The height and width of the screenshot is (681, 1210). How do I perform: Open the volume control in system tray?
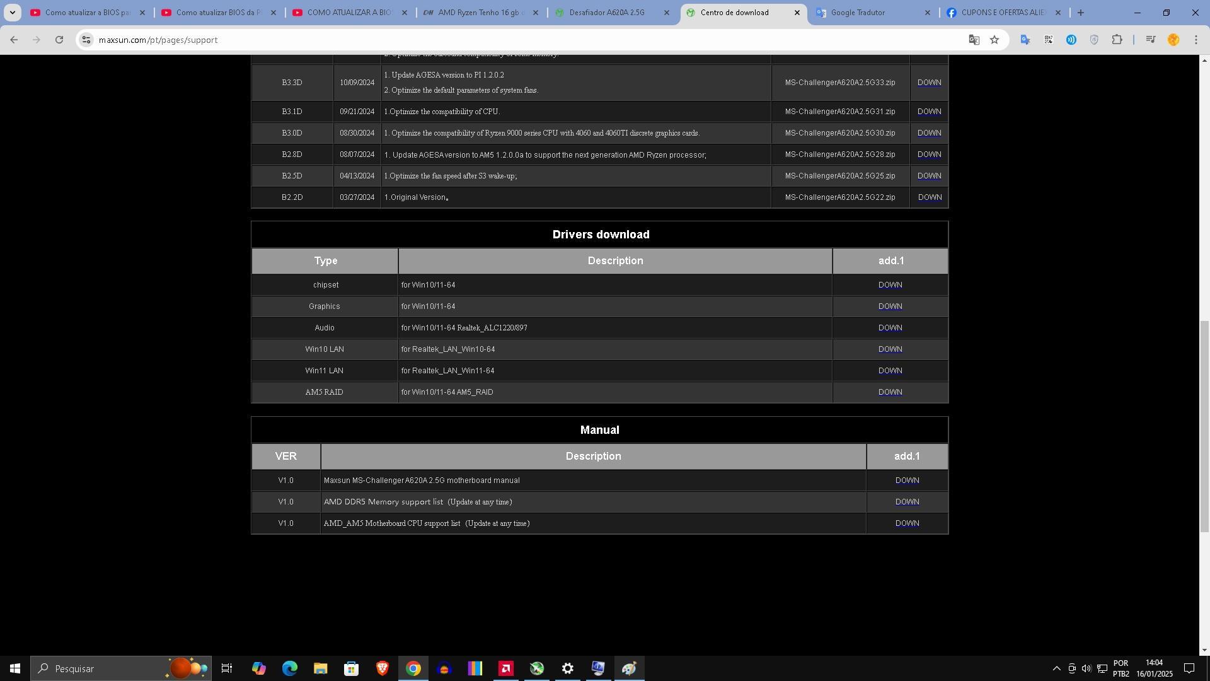tap(1086, 668)
